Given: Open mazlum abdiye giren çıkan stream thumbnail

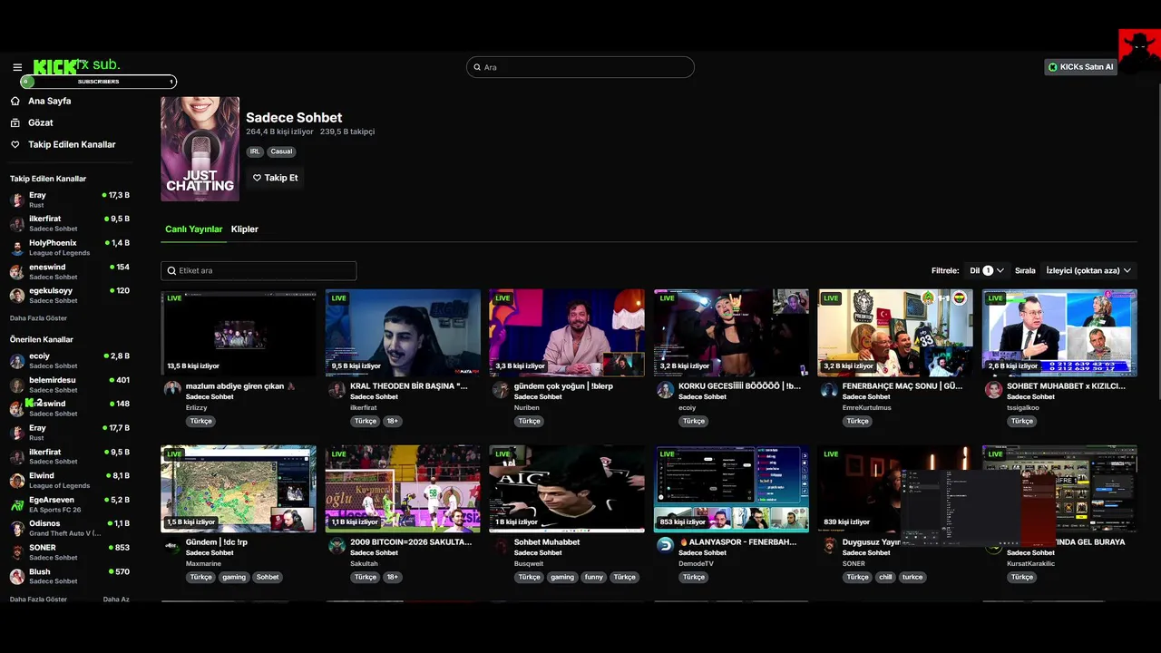Looking at the screenshot, I should coord(239,333).
